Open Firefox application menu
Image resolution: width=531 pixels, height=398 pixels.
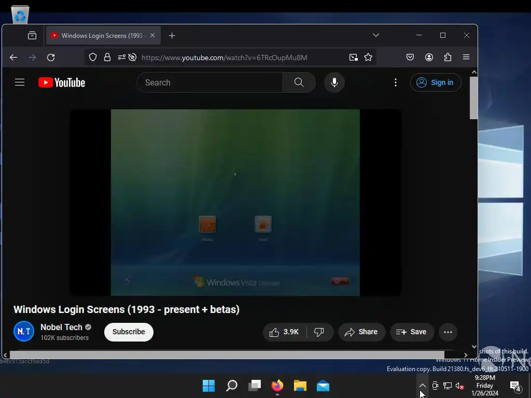tap(466, 57)
